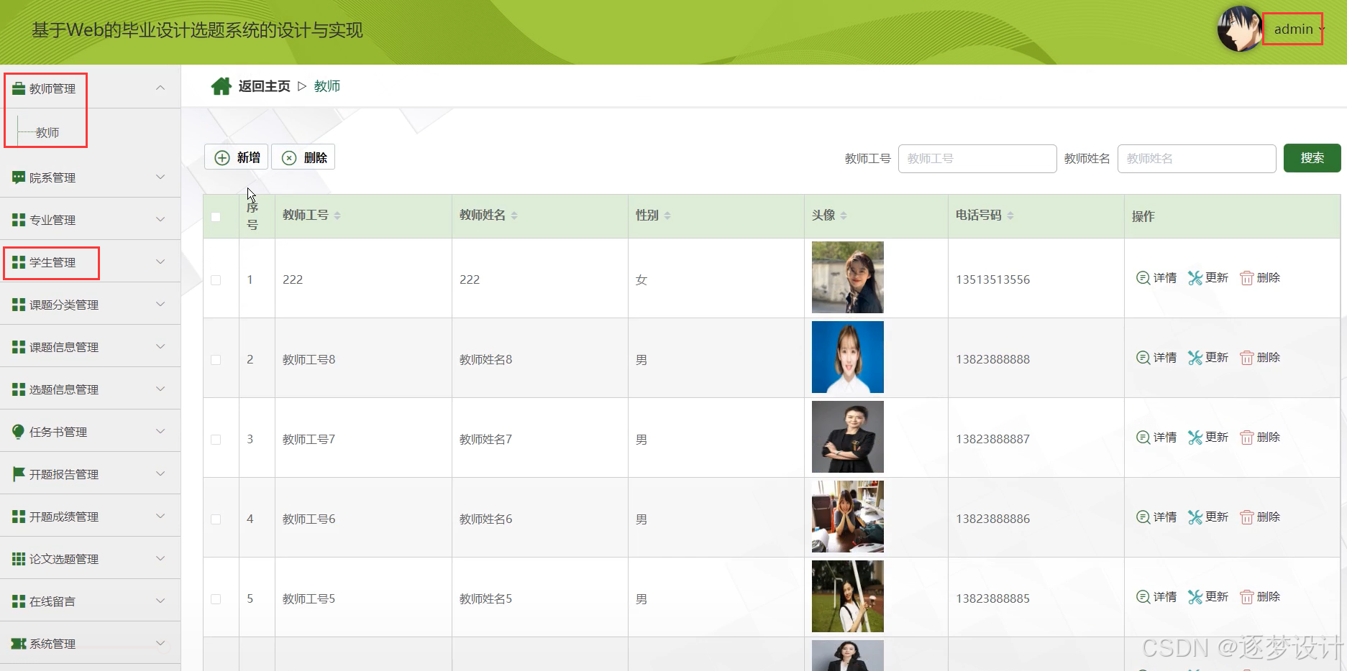Screen dimensions: 1347x671
Task: Open the 在线留言 menu
Action: (90, 601)
